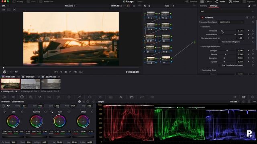Viewport: 257px width, 144px height.
Task: Toggle the Nodes panel button
Action: click(220, 2)
